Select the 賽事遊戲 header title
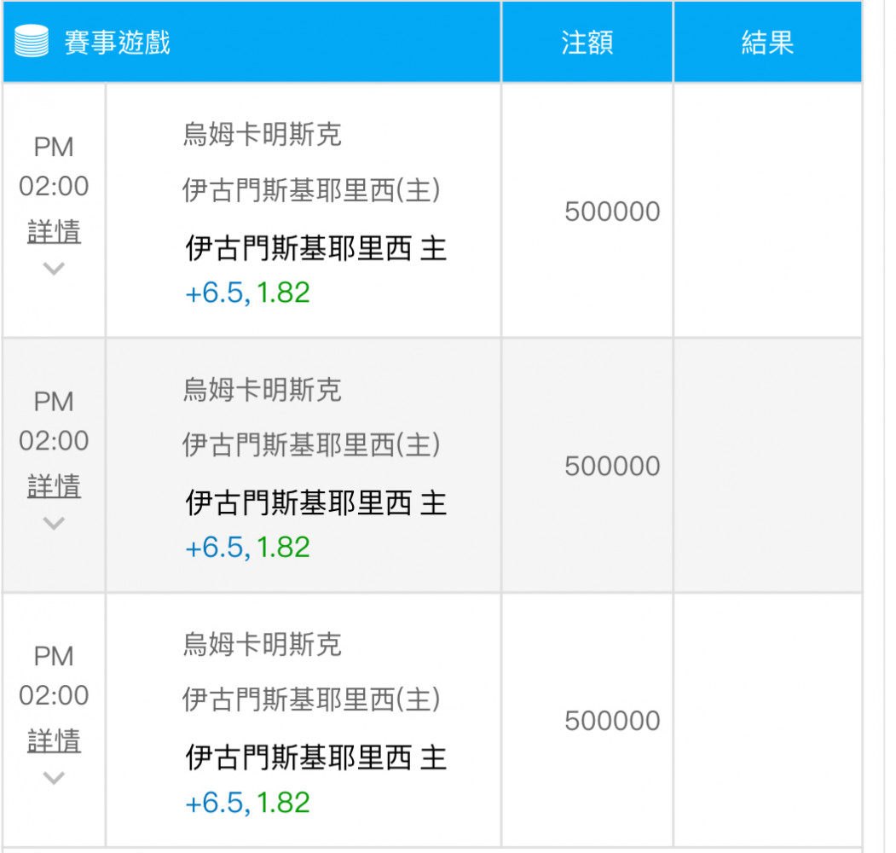Viewport: 896px width, 853px height. tap(117, 43)
